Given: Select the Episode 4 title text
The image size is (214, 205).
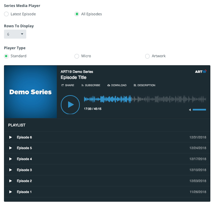Looking at the screenshot, I should (24, 159).
